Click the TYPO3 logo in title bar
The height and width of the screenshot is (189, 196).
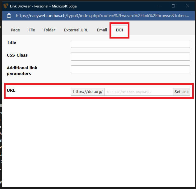coord(5,6)
